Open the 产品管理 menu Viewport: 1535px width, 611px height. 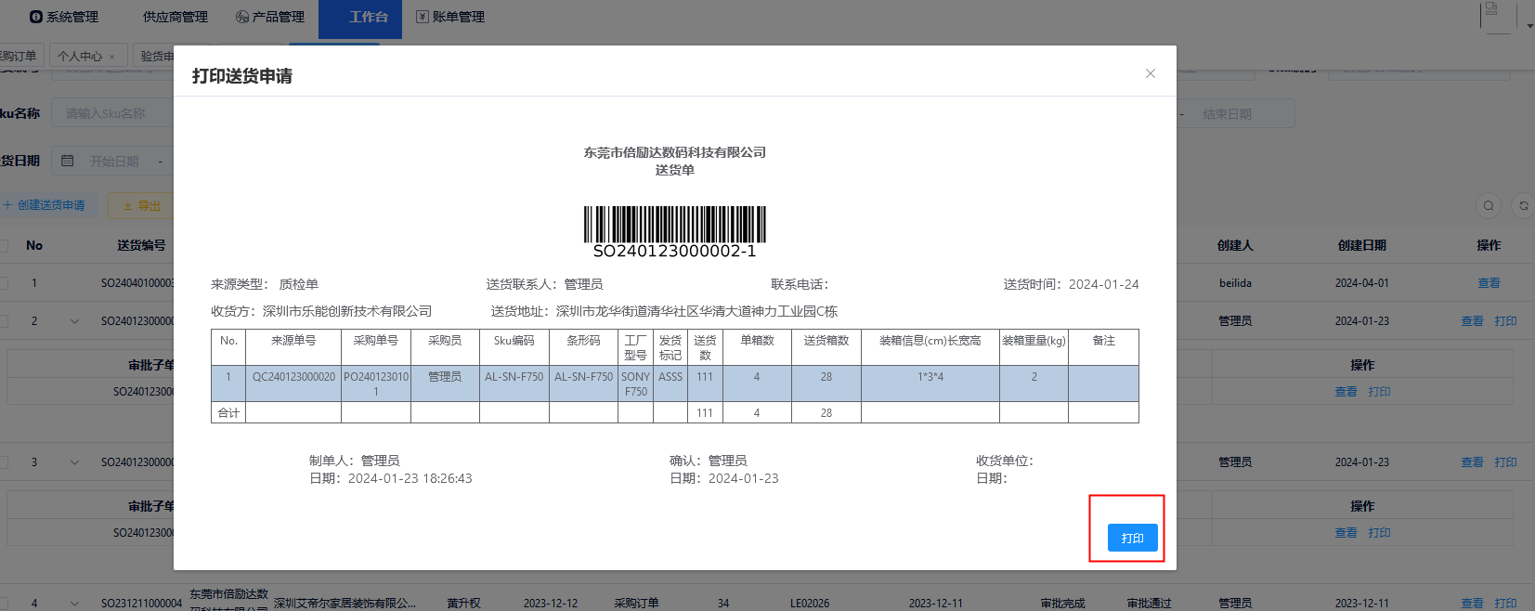[x=270, y=17]
